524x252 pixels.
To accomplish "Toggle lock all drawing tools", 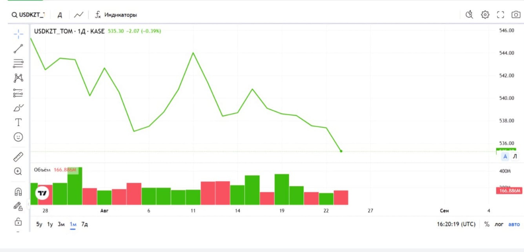I will pyautogui.click(x=18, y=221).
